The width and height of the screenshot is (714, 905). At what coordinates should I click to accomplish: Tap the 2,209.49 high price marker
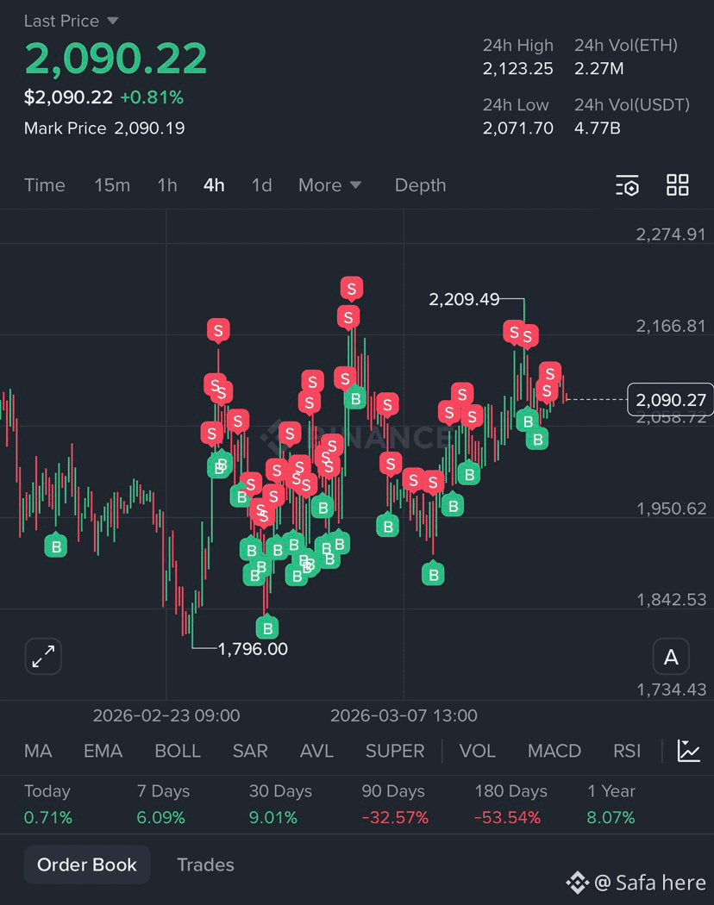[464, 299]
